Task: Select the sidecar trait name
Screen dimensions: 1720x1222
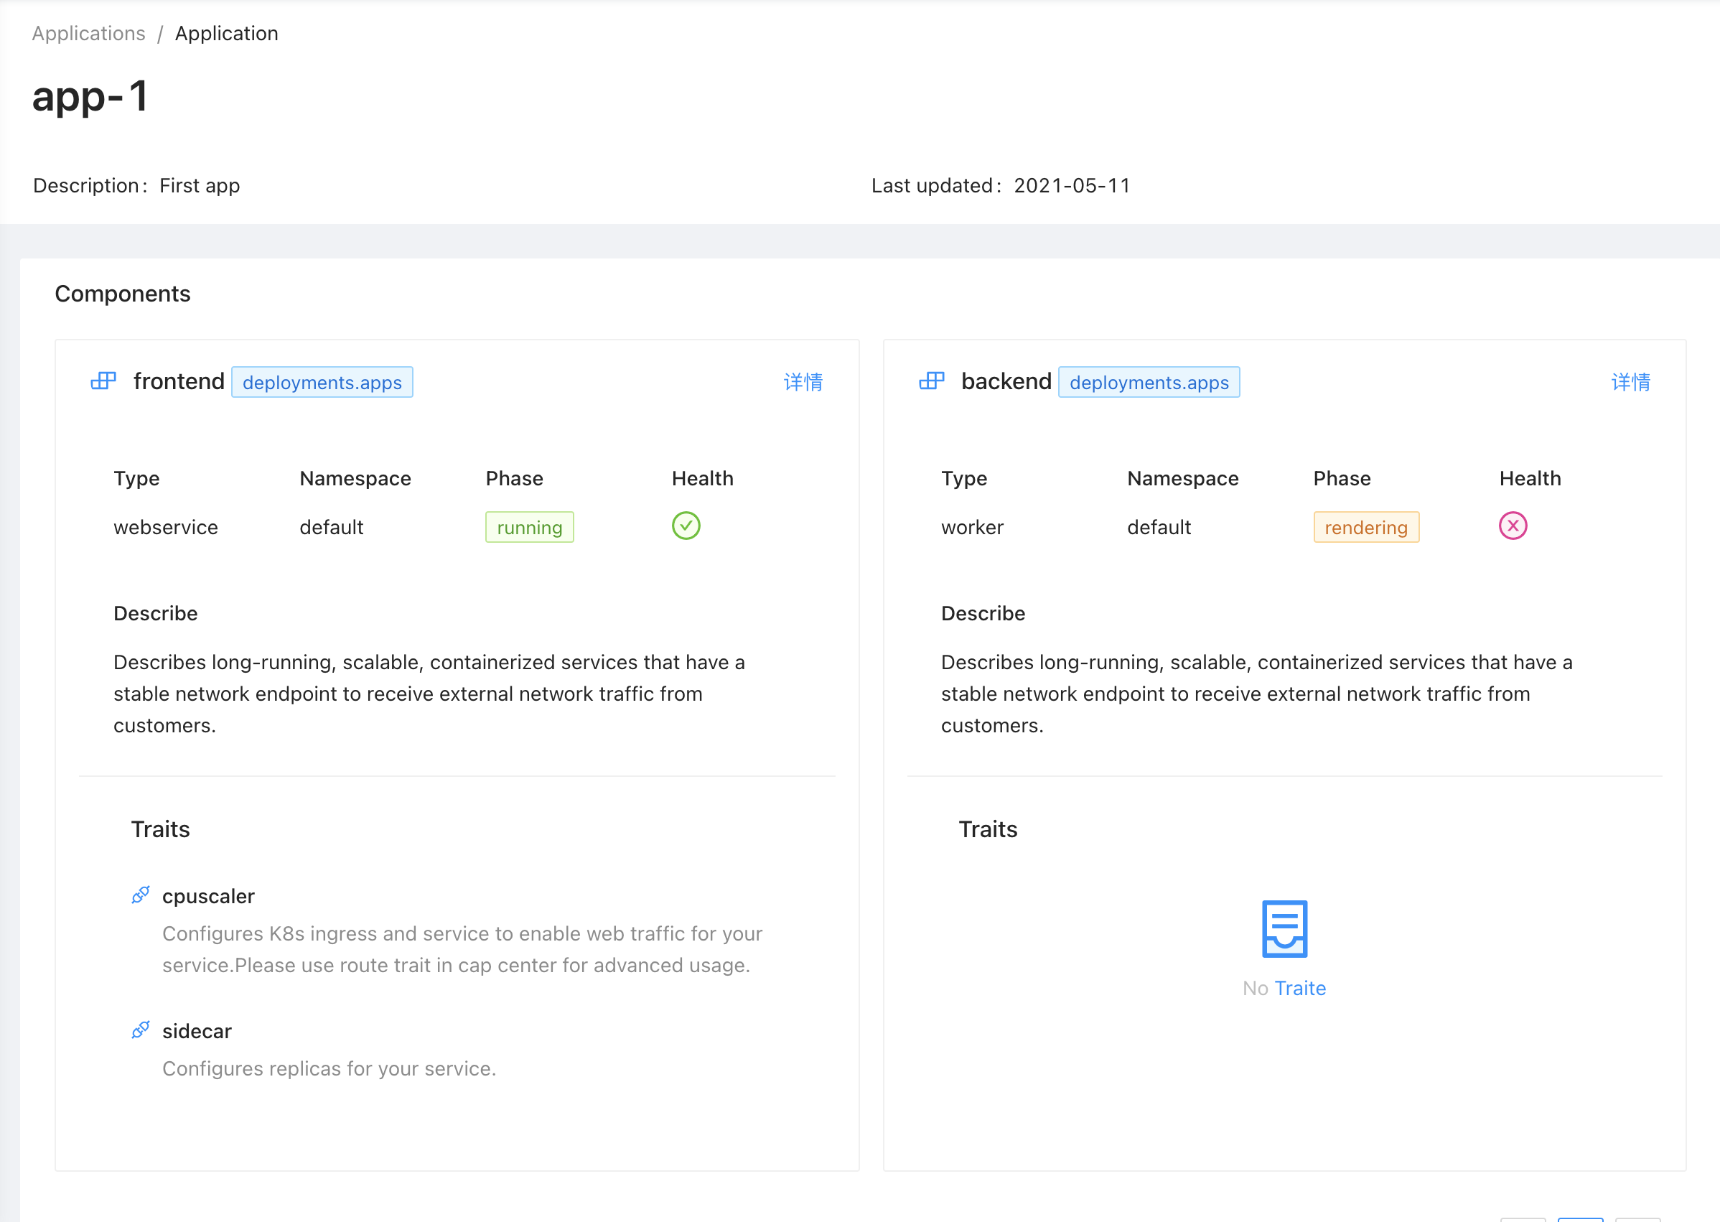Action: point(197,1031)
